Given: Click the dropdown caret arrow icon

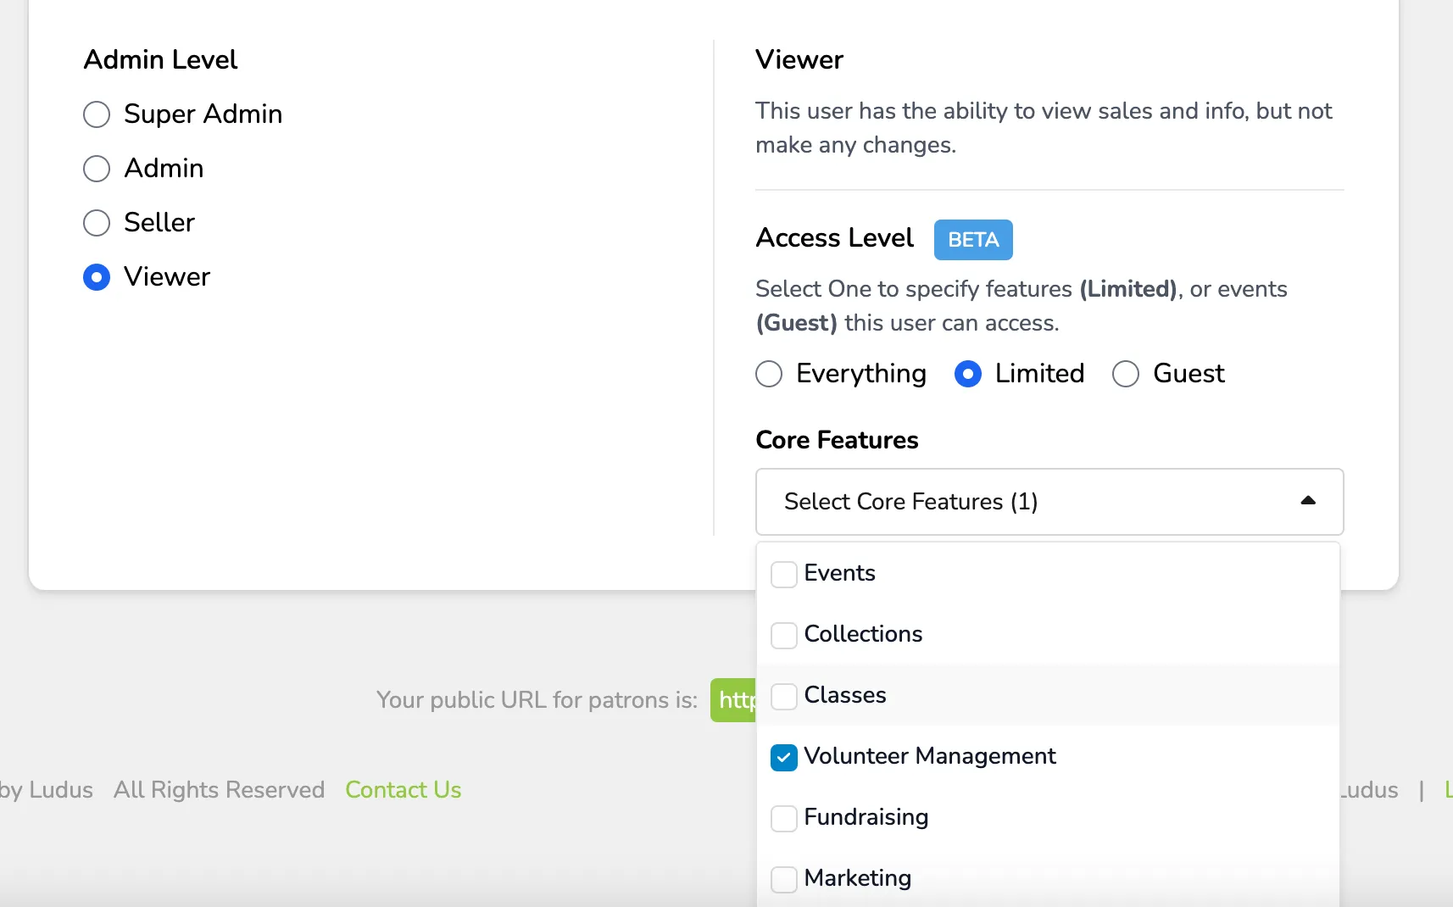Looking at the screenshot, I should (1308, 501).
